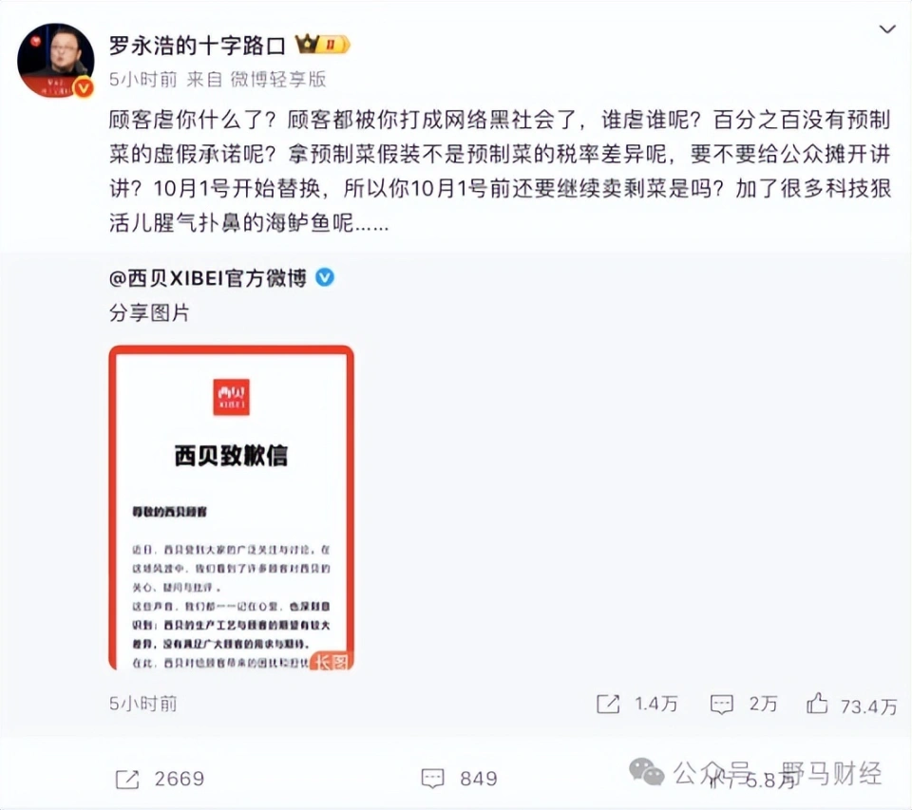Visit the @西贝XIBEI官方微博 account
912x810 pixels.
click(x=208, y=278)
